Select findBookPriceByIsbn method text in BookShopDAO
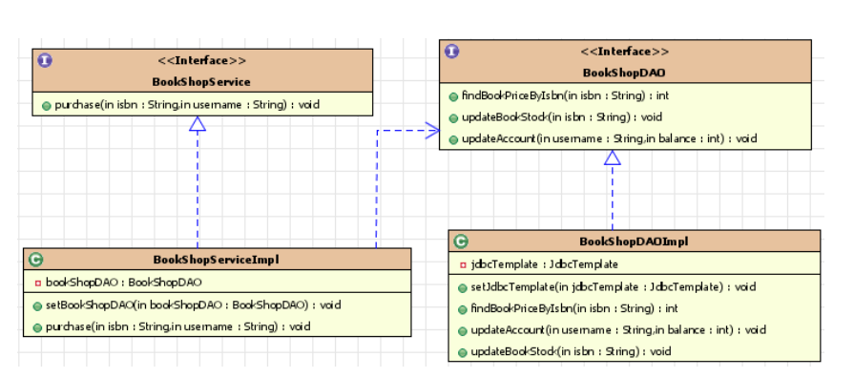The height and width of the screenshot is (378, 854). point(565,95)
